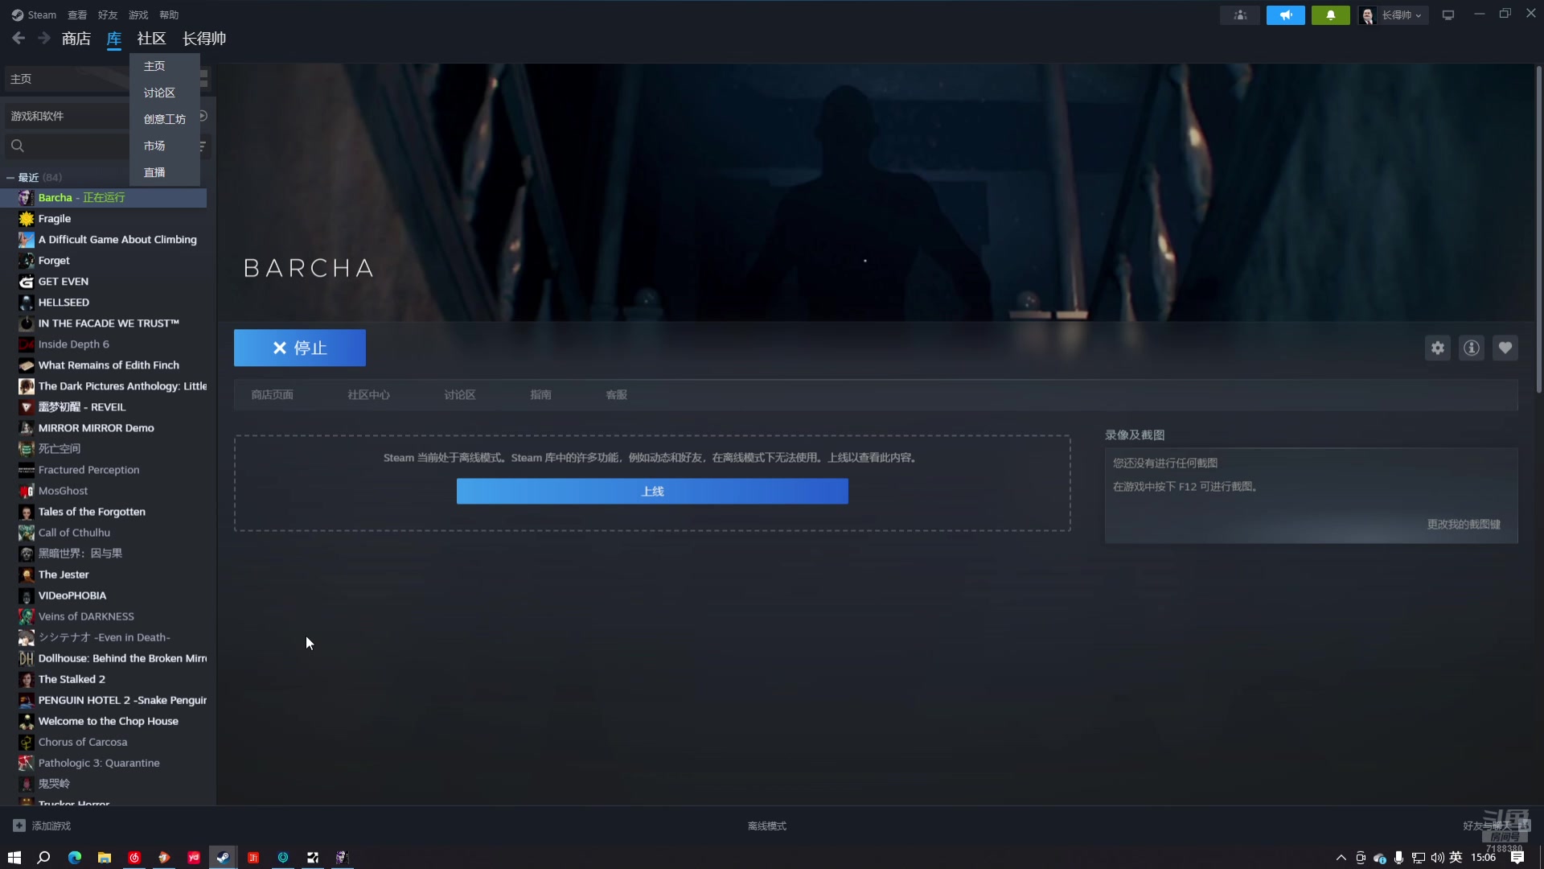Select Call of Cthulhu in the list
The height and width of the screenshot is (869, 1544).
coord(104,533)
